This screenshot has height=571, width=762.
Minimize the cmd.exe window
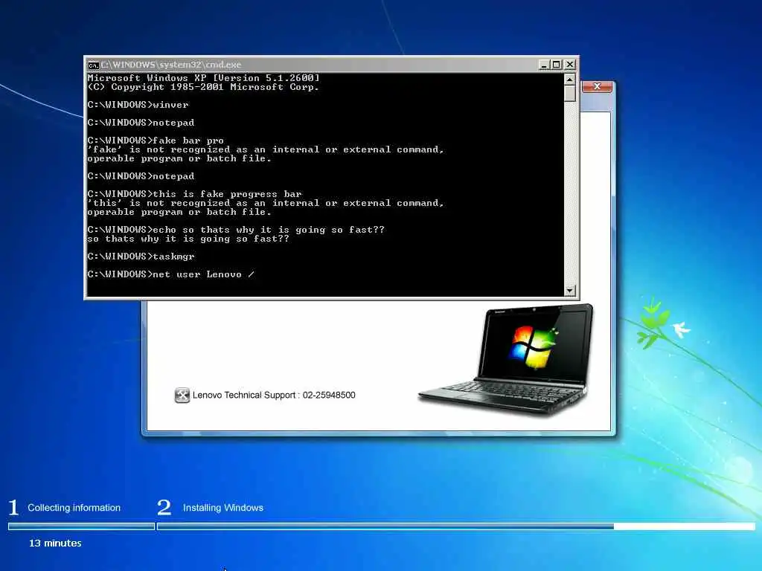coord(544,65)
